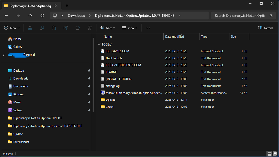Go up one folder level
Image resolution: width=279 pixels, height=157 pixels.
pyautogui.click(x=30, y=16)
